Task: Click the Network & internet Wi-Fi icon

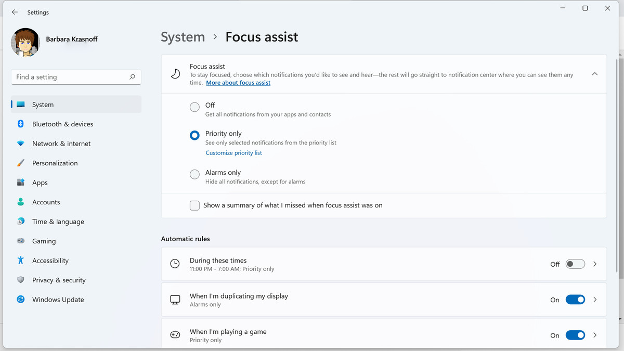Action: coord(21,144)
